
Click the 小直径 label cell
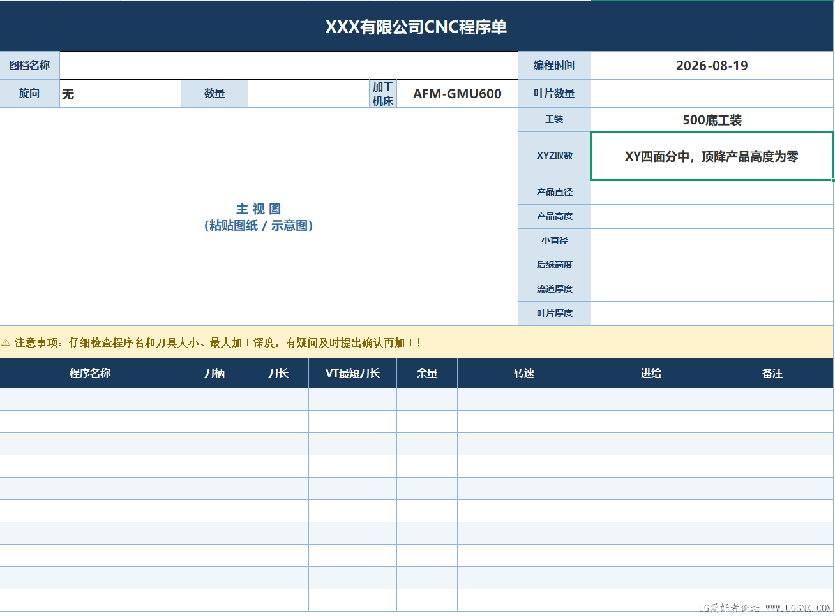pyautogui.click(x=554, y=240)
